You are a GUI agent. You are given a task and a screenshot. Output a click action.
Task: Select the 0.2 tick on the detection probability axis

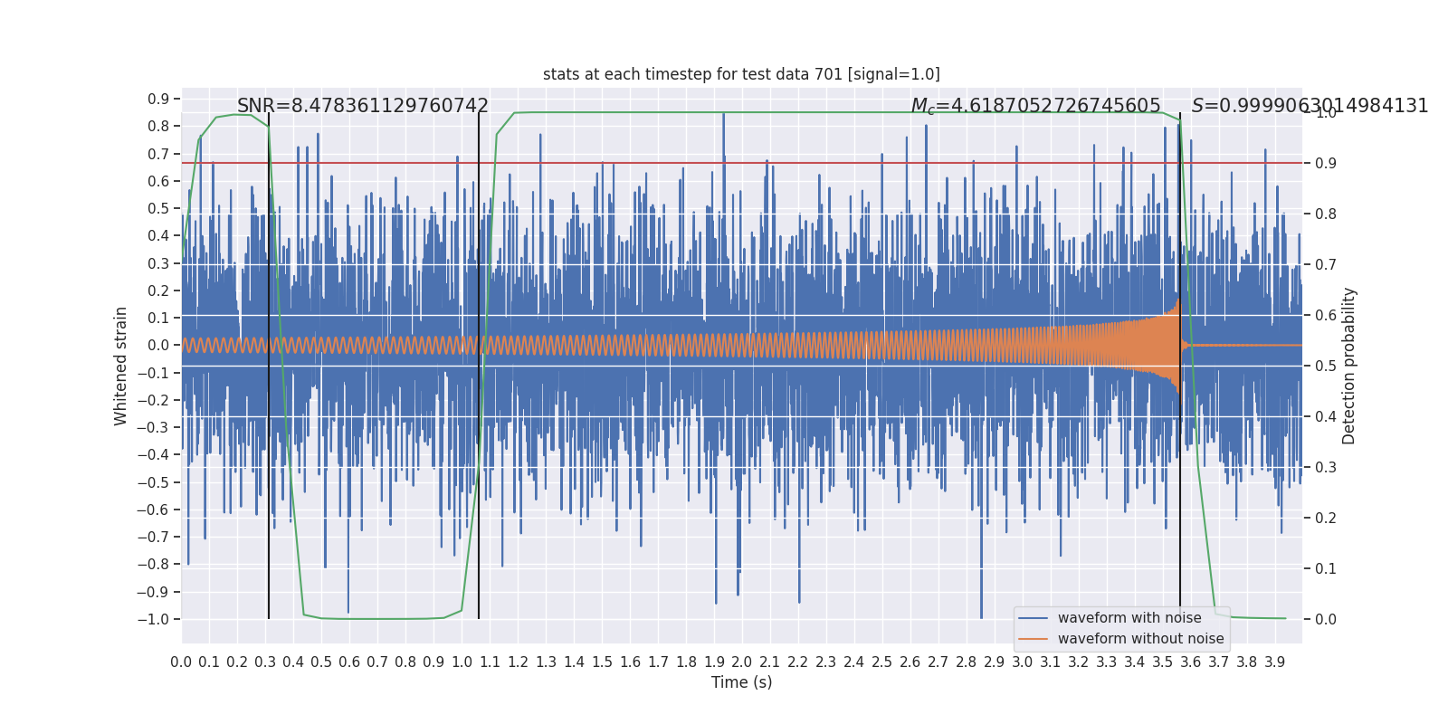click(x=1326, y=519)
